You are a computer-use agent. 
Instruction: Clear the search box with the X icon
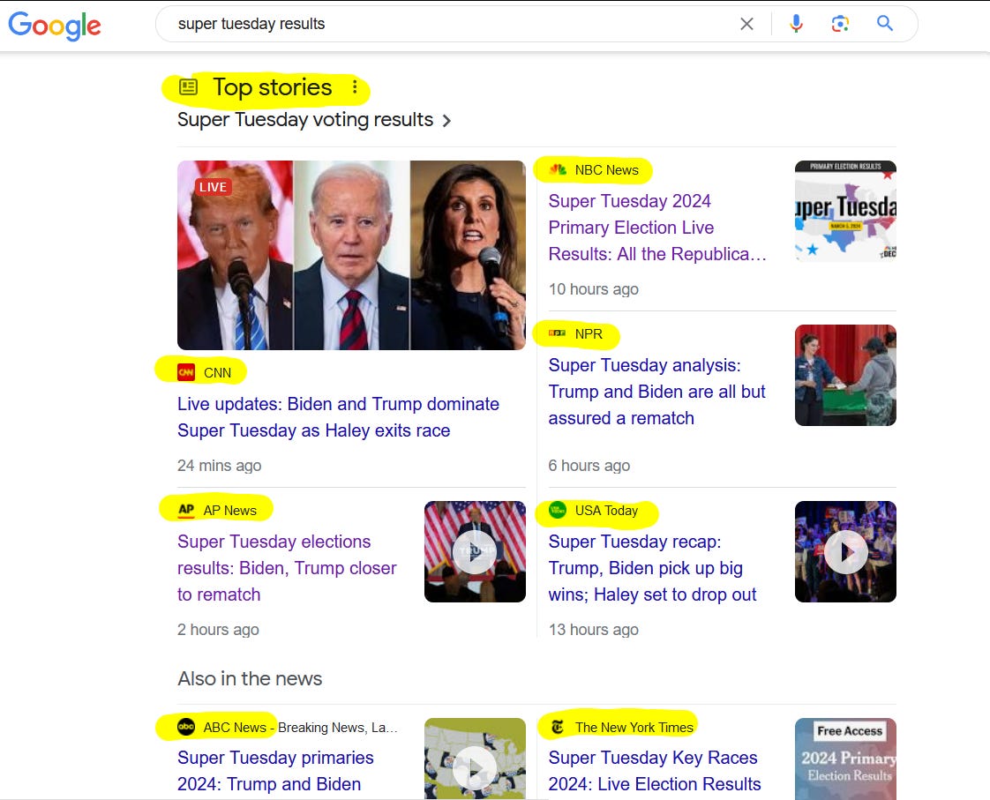[x=747, y=24]
